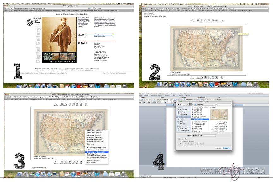Screen dimensions: 273x182
Task: Switch to the SmartArt tab in Word
Action: (181, 95)
